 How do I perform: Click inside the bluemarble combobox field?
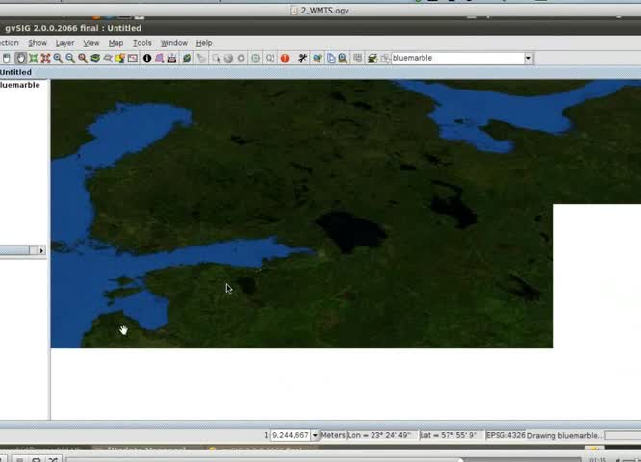coord(457,58)
